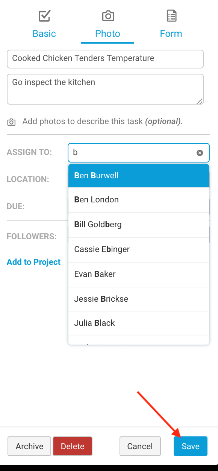Select Ben Burwell from suggestions

point(139,176)
